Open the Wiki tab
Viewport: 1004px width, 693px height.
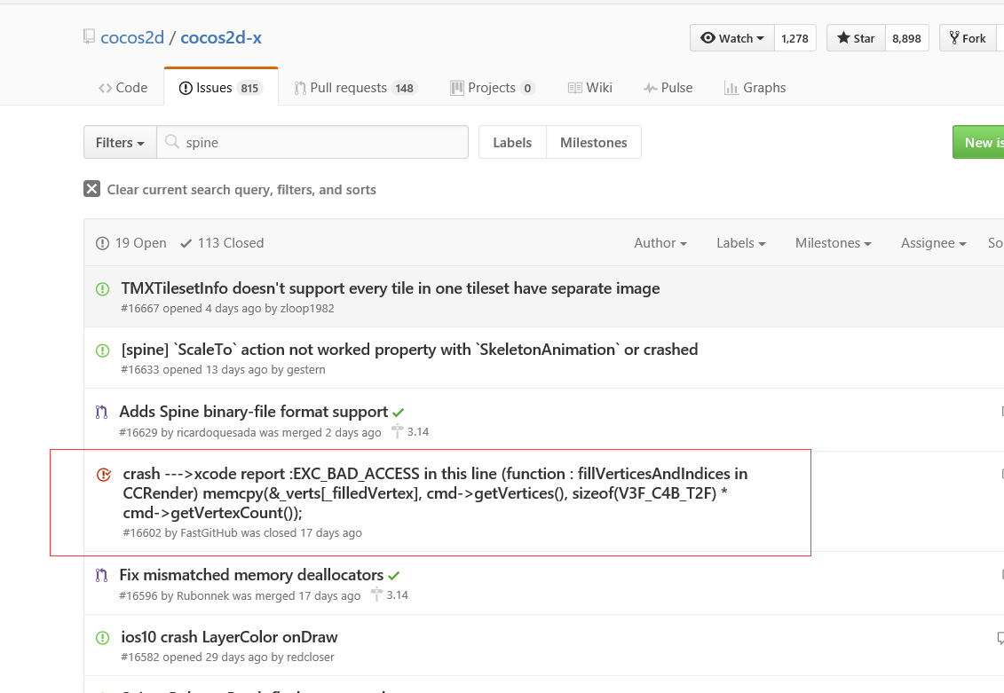point(589,88)
